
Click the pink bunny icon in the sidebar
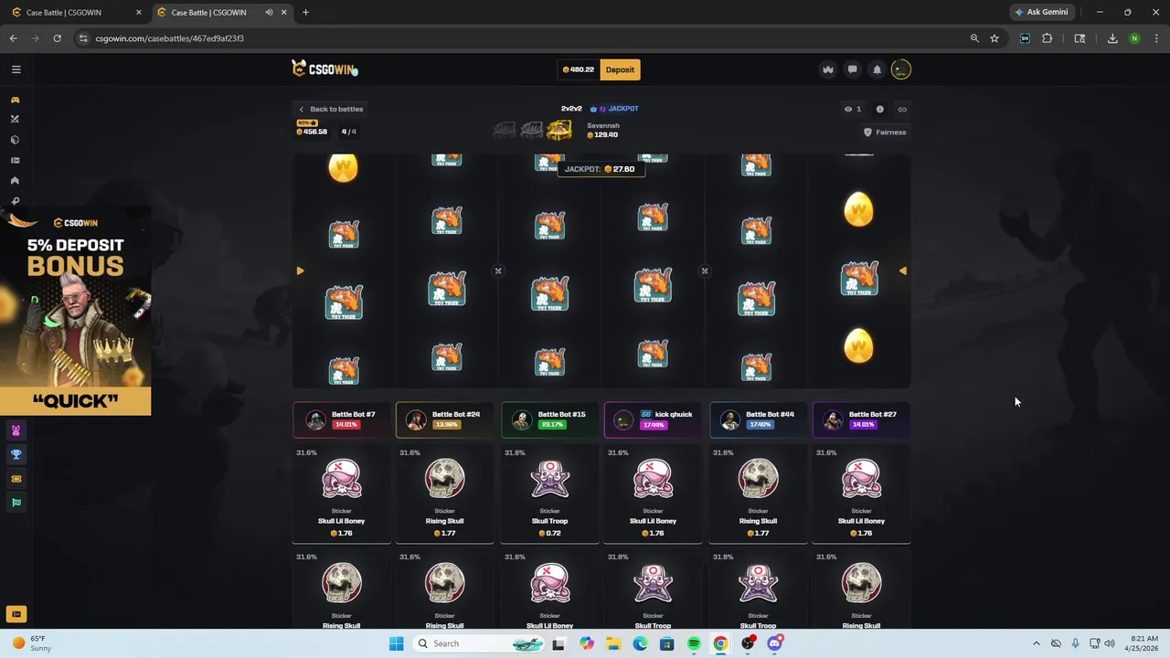click(x=16, y=430)
